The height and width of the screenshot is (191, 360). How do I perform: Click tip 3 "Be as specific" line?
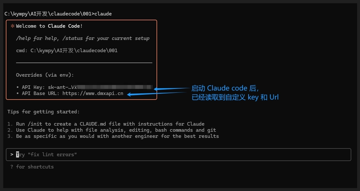tap(113, 136)
